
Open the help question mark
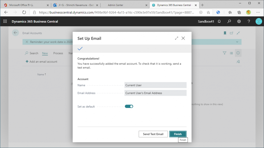click(249, 22)
